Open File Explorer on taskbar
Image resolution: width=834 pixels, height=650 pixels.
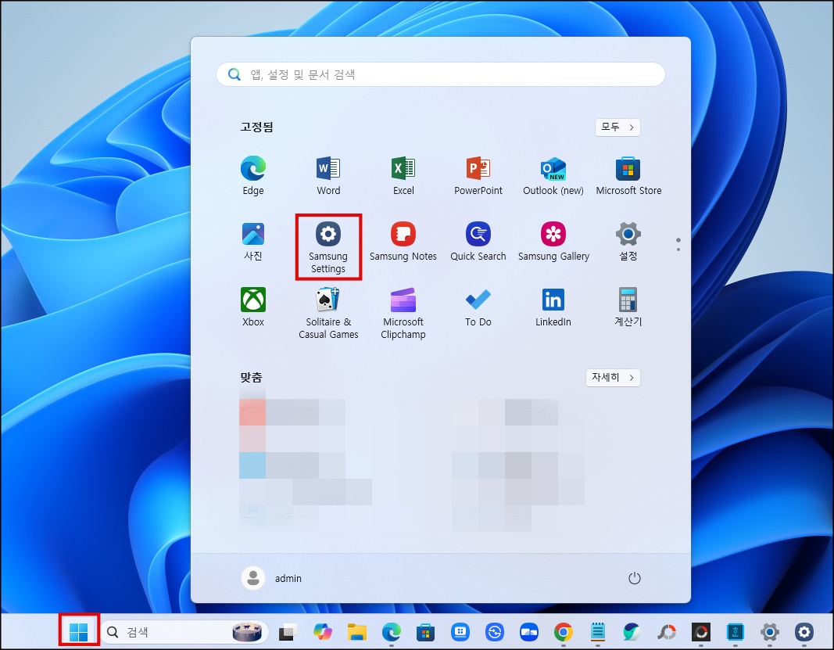point(357,632)
